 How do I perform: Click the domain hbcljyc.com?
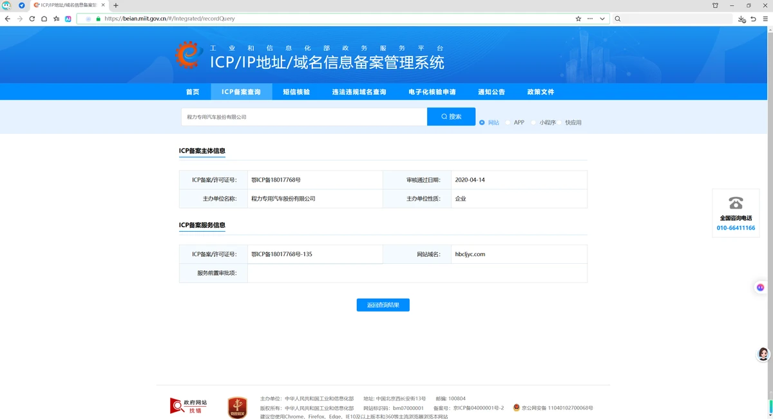pyautogui.click(x=470, y=254)
